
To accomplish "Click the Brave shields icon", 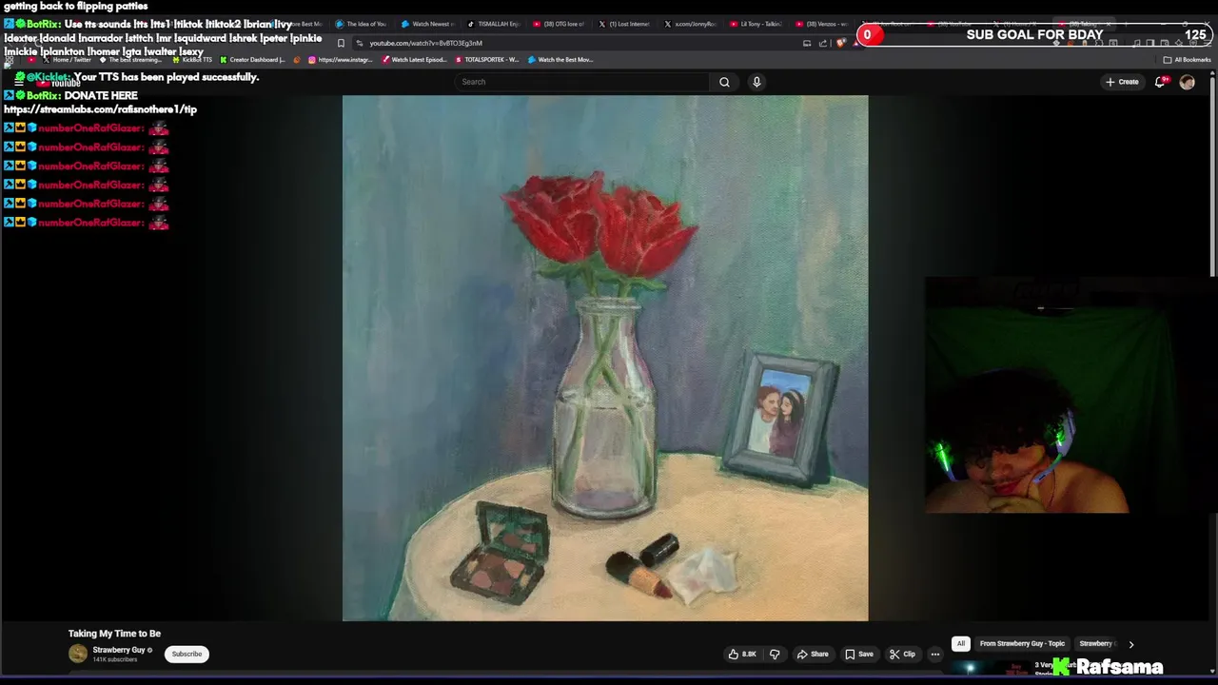I will 840,43.
